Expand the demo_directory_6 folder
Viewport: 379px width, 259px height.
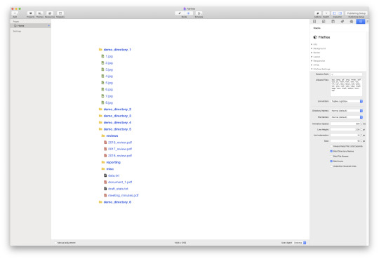coord(117,202)
